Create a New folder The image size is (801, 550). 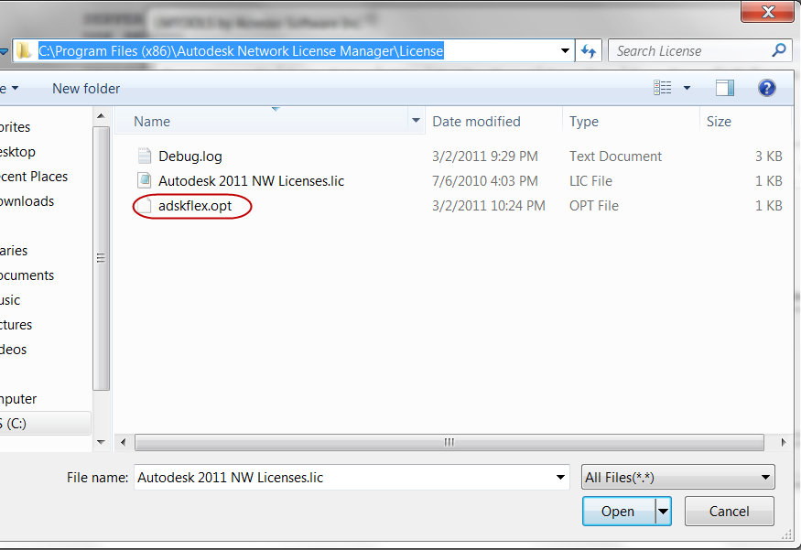click(86, 89)
